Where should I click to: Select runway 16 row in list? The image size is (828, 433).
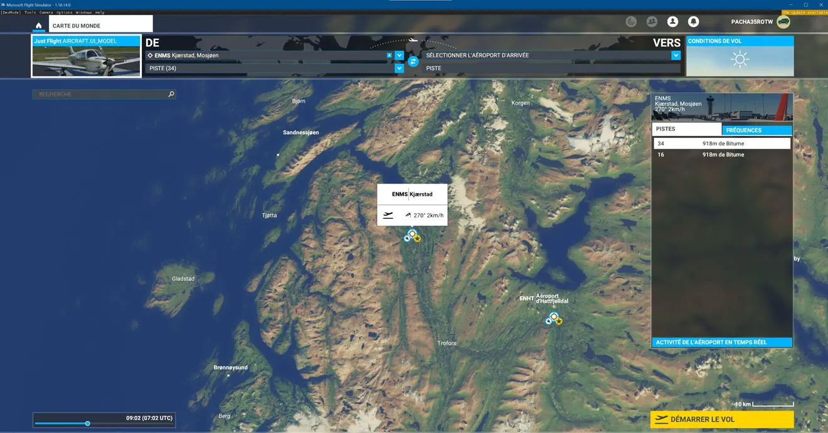(722, 154)
